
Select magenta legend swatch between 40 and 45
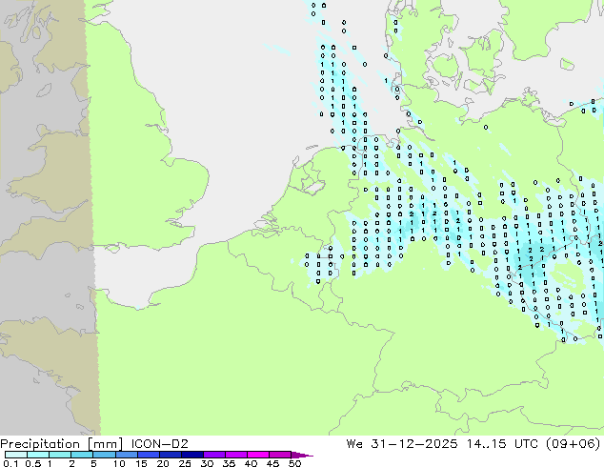click(258, 455)
